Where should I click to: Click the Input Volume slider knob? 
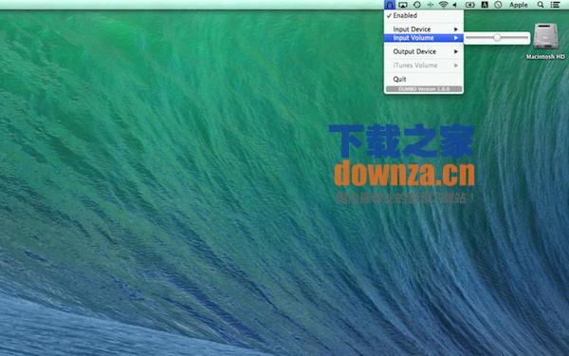[x=497, y=37]
